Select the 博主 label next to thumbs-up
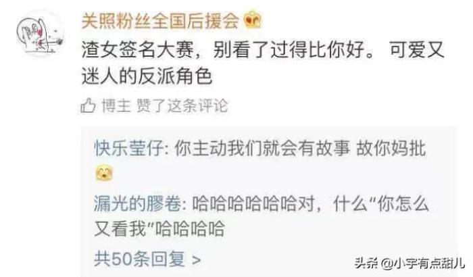Screen dimensions: 473x277 tap(116, 105)
